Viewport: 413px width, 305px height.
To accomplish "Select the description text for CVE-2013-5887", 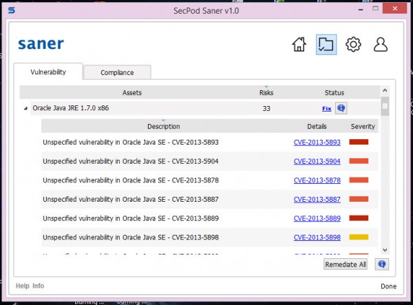I will tap(131, 200).
